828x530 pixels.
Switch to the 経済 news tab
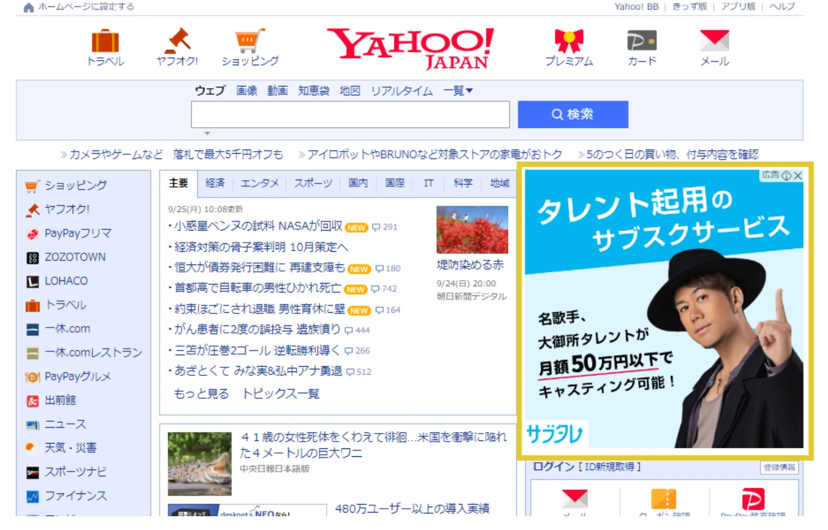pos(215,183)
